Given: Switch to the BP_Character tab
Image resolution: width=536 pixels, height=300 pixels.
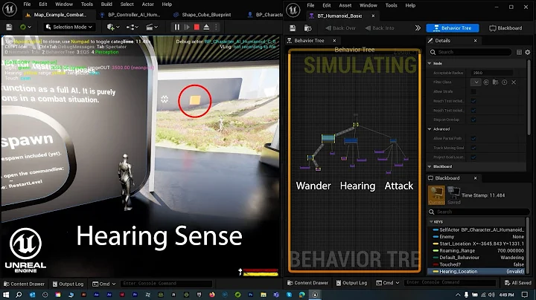Looking at the screenshot, I should [x=265, y=15].
